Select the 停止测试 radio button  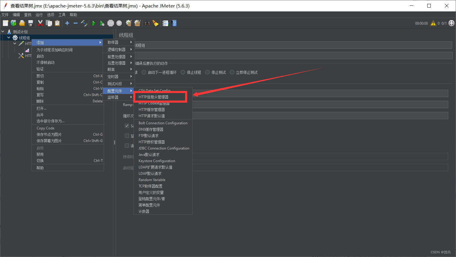[207, 72]
